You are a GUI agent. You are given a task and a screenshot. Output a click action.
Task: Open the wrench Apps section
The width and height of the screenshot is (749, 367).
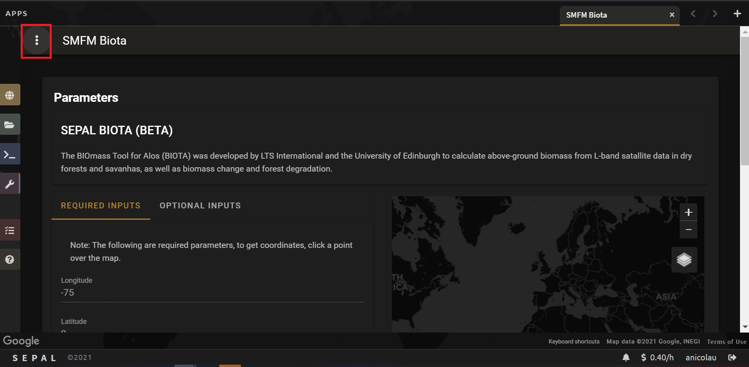(10, 184)
